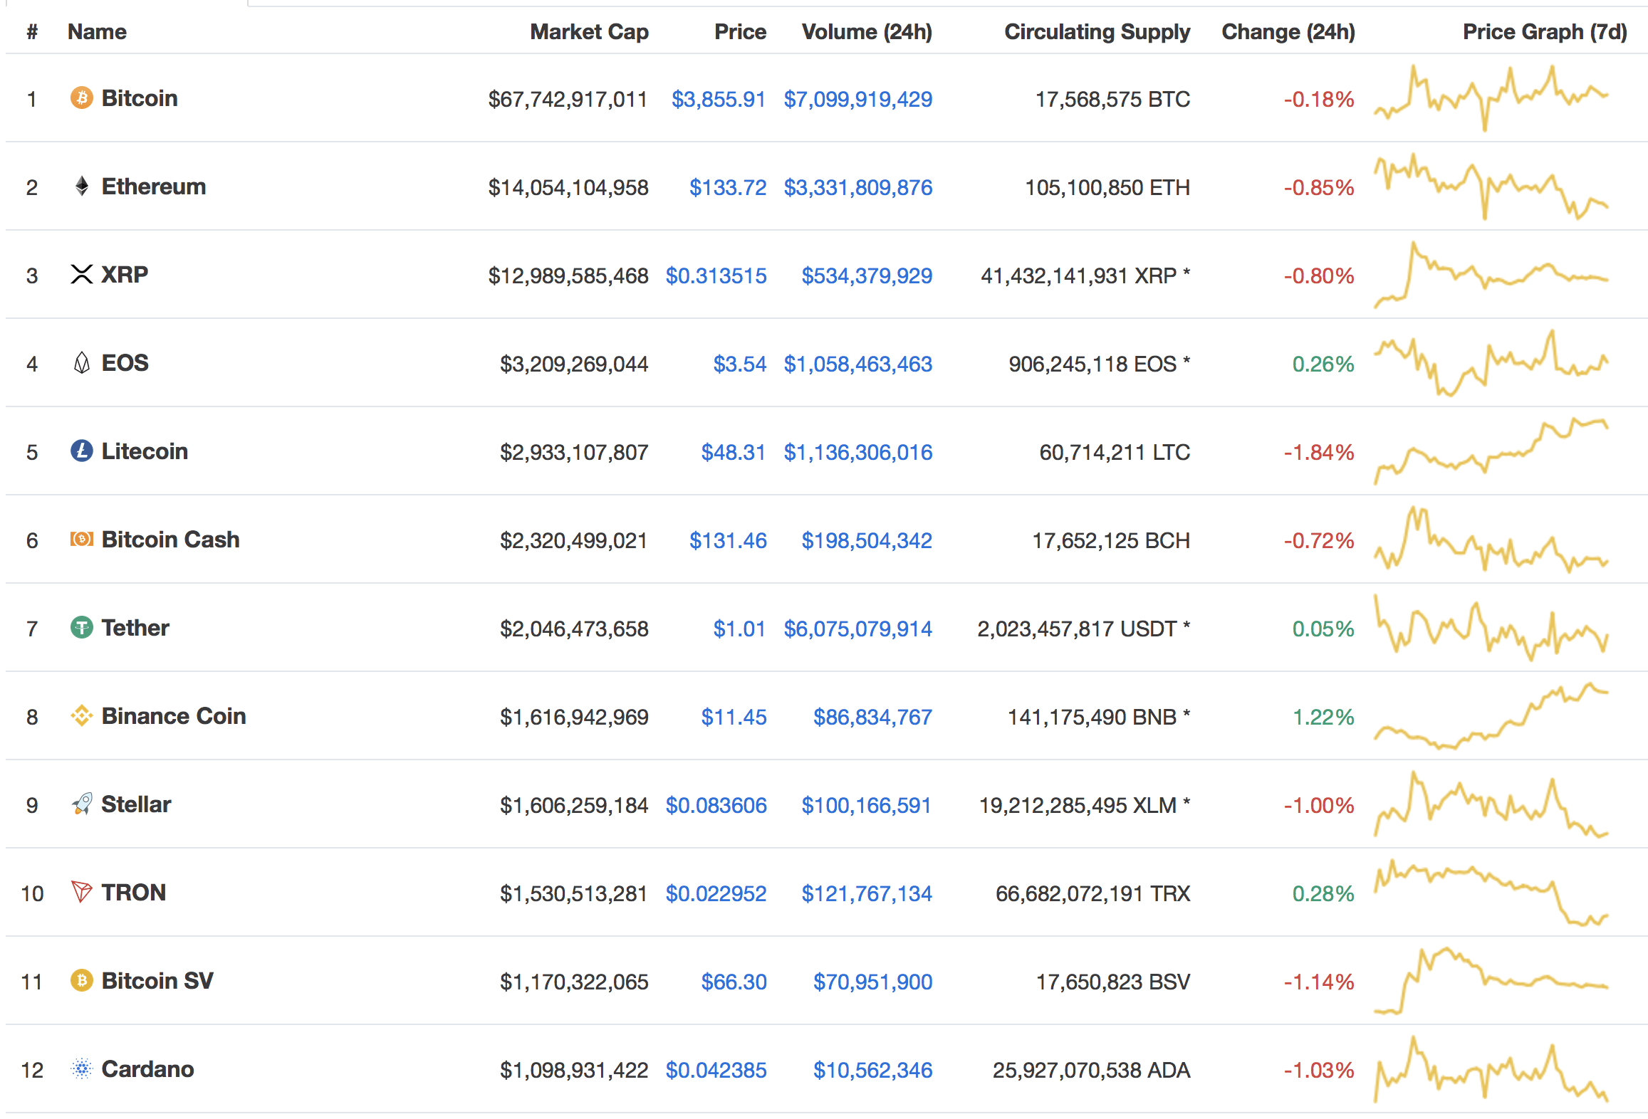Select Litecoin change -1.84%

click(x=1319, y=452)
